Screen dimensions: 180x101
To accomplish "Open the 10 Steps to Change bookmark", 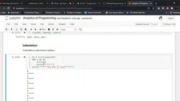I will point(73,13).
